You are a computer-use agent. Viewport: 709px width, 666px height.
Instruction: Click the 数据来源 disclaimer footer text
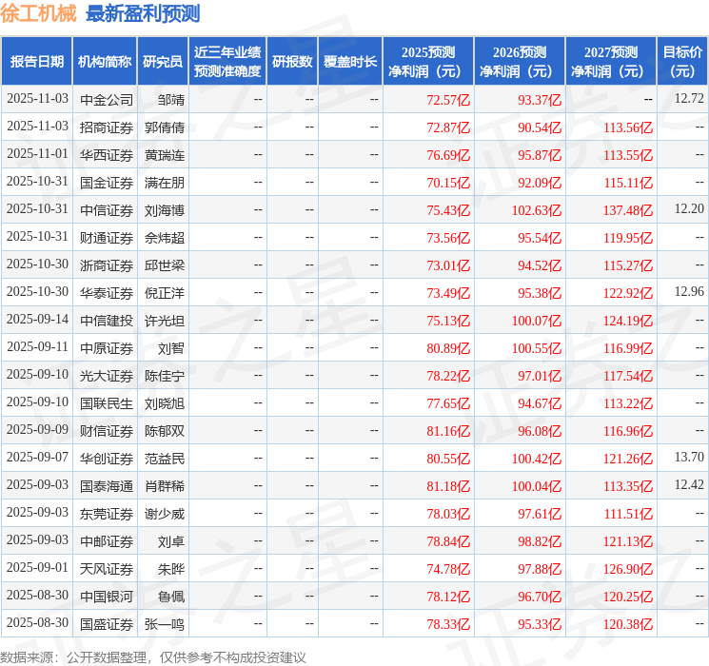[x=153, y=656]
